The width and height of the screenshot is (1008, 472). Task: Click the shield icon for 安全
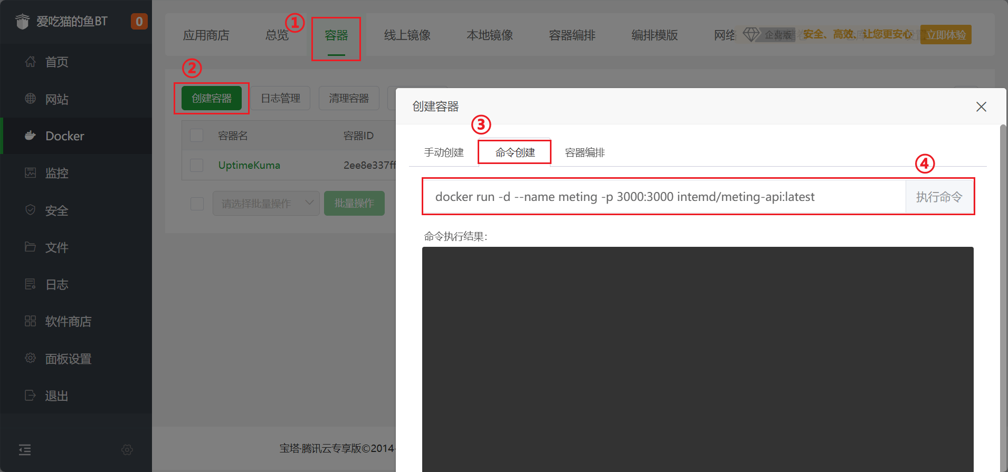pos(31,210)
